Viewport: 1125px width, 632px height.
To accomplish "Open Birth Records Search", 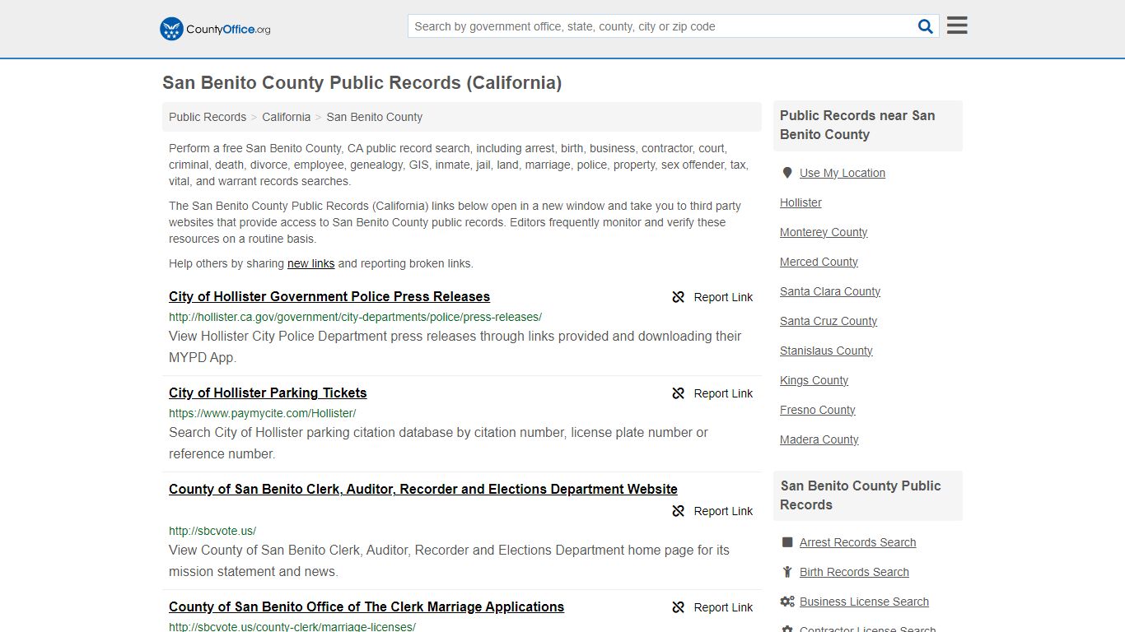I will (x=854, y=572).
